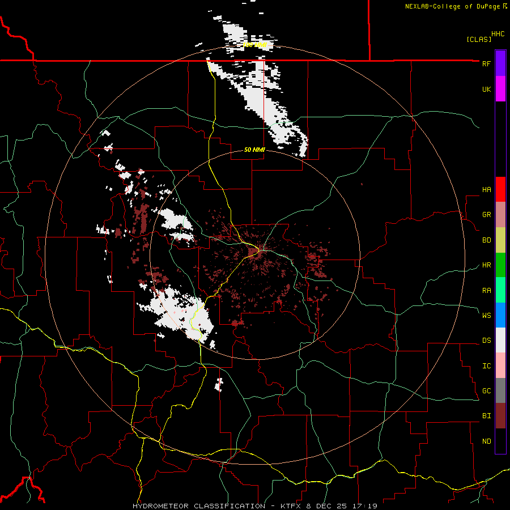Click the HYDROMETEOR CLASSIFICATION title text
Viewport: 510px width, 510px height.
click(199, 506)
